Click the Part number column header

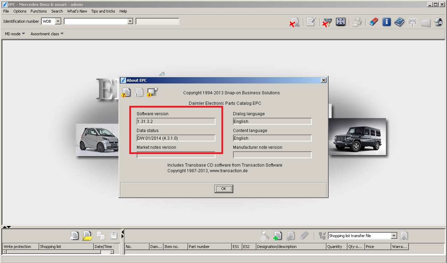[x=209, y=247]
